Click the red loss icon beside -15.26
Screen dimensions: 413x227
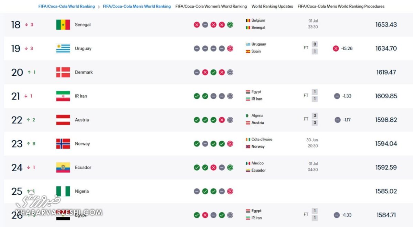[x=336, y=48]
